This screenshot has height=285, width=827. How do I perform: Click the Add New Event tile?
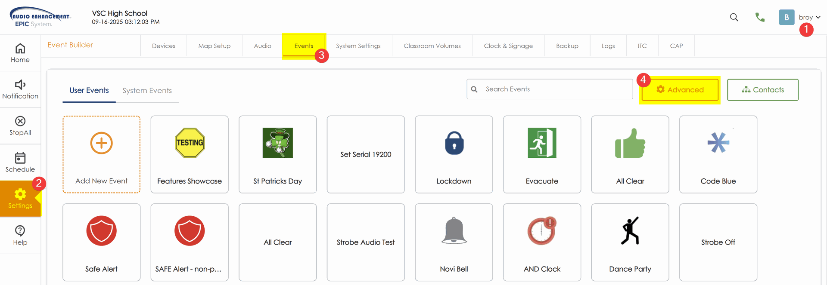101,154
